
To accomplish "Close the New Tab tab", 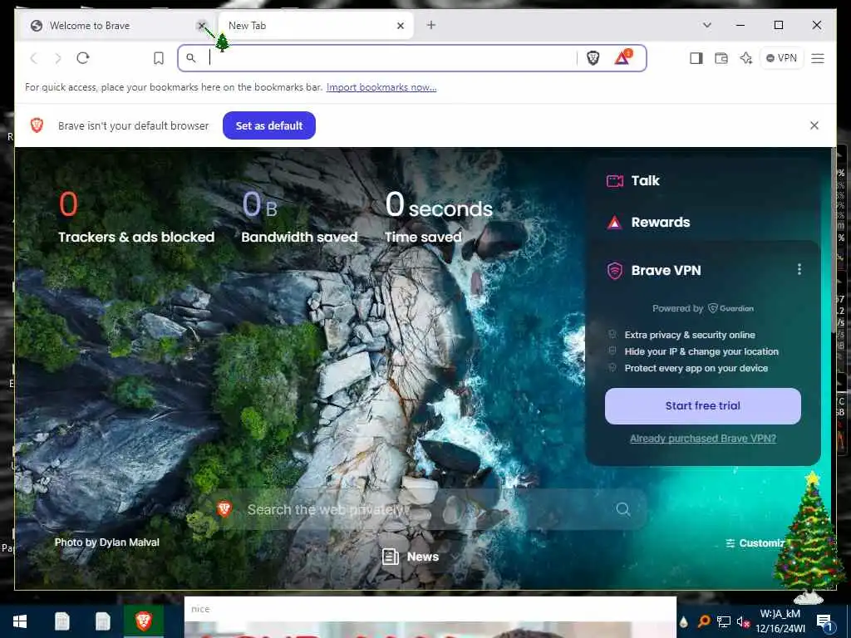I will (x=401, y=26).
